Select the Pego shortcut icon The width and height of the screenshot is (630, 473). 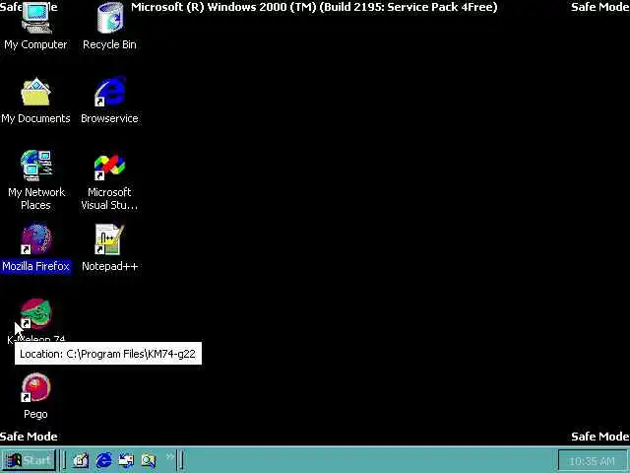(36, 387)
